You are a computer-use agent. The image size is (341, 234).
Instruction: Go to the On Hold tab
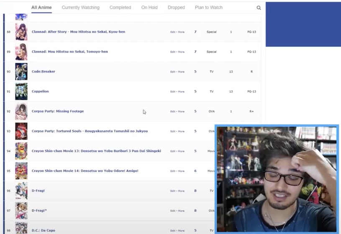149,8
